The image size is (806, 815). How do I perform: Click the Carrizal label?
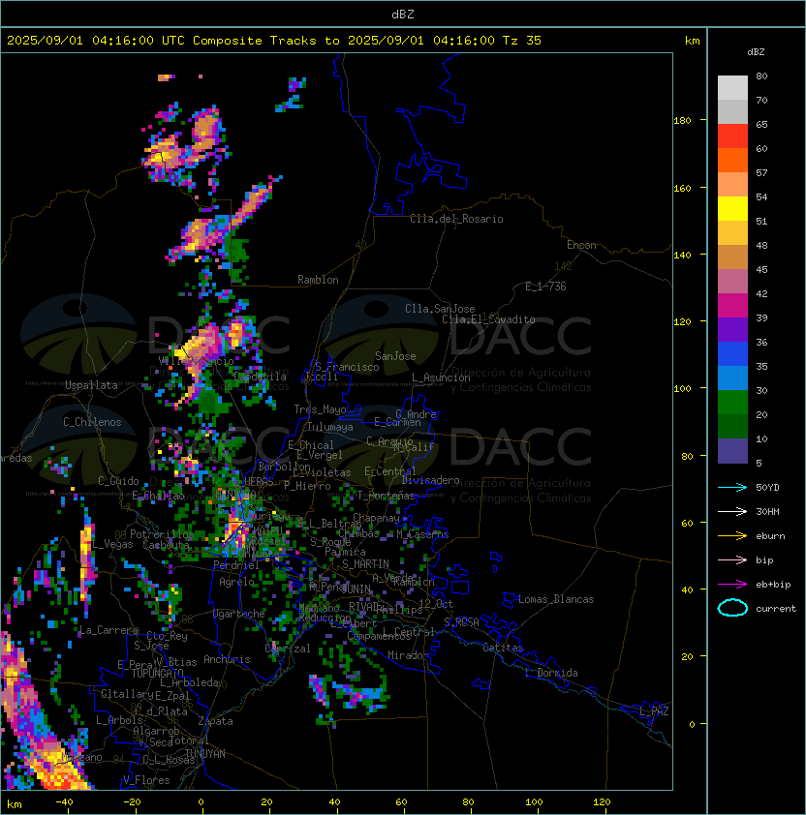pos(288,649)
